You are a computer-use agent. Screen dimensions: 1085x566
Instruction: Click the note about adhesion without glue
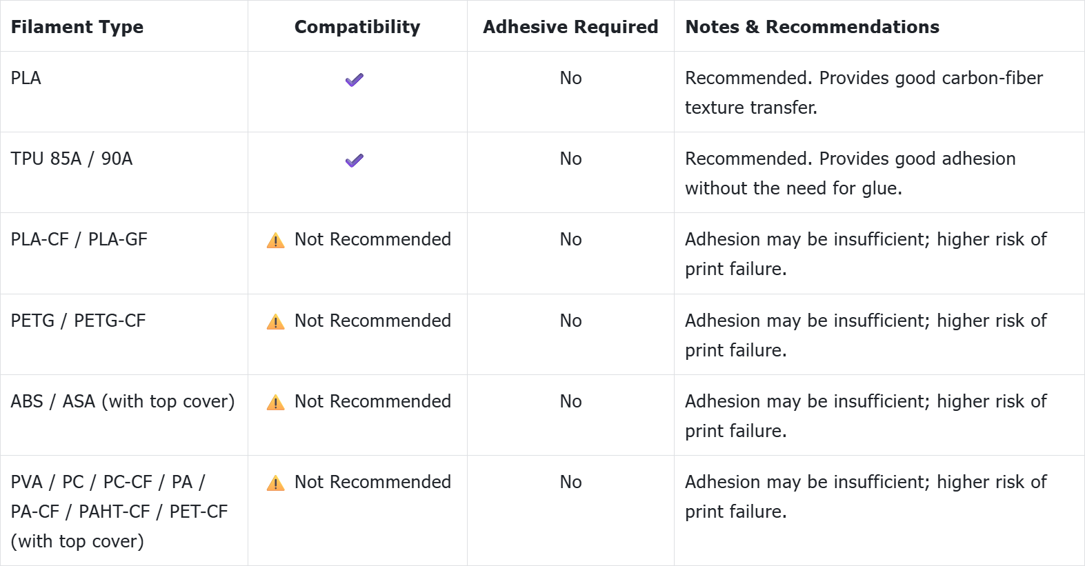click(x=850, y=173)
